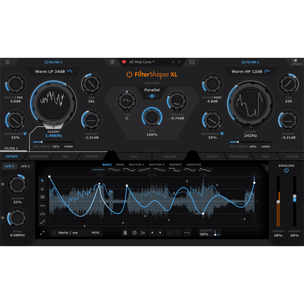
Task: Open the Warm HP 12dB filter type dropdown
Action: tap(250, 71)
